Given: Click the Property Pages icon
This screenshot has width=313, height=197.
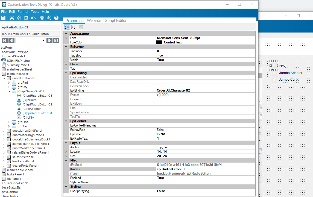Looking at the screenshot, I should pyautogui.click(x=81, y=27).
